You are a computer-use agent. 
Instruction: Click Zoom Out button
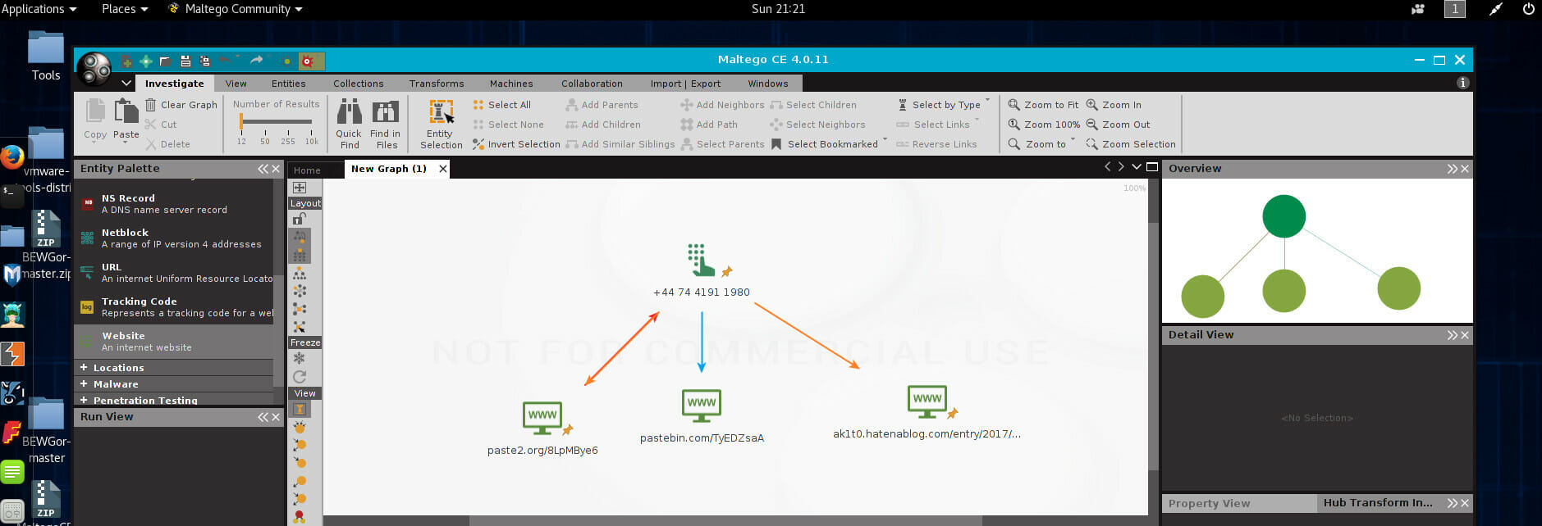coord(1118,125)
